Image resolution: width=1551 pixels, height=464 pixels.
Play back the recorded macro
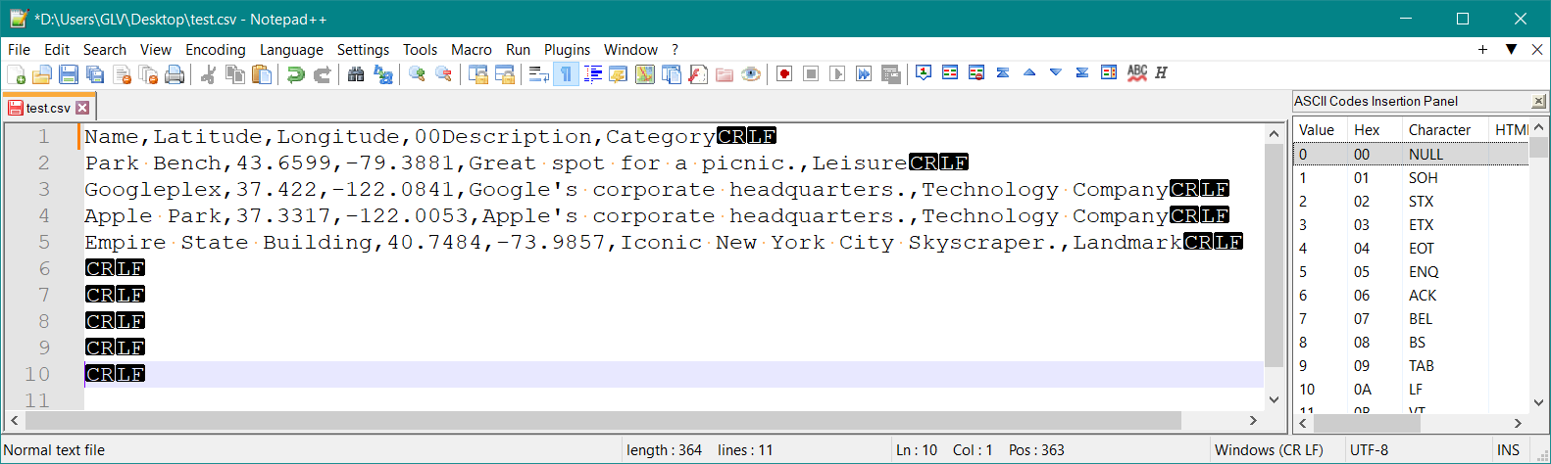point(837,74)
